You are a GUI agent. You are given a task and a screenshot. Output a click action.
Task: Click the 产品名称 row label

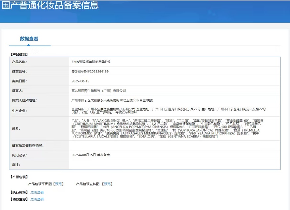[x=19, y=62]
